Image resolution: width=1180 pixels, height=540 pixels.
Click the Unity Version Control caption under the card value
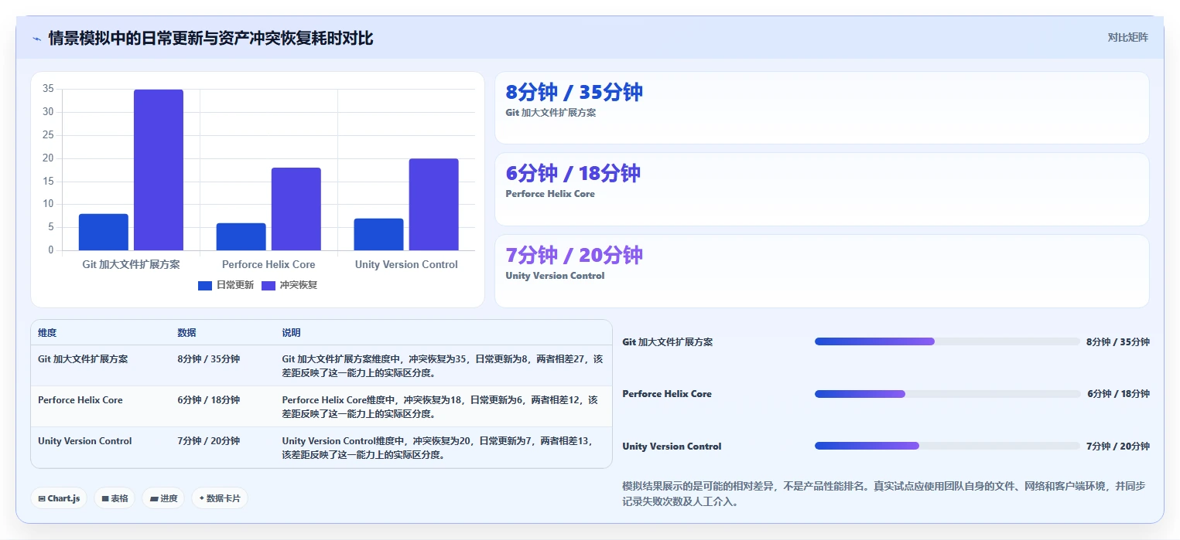tap(555, 276)
